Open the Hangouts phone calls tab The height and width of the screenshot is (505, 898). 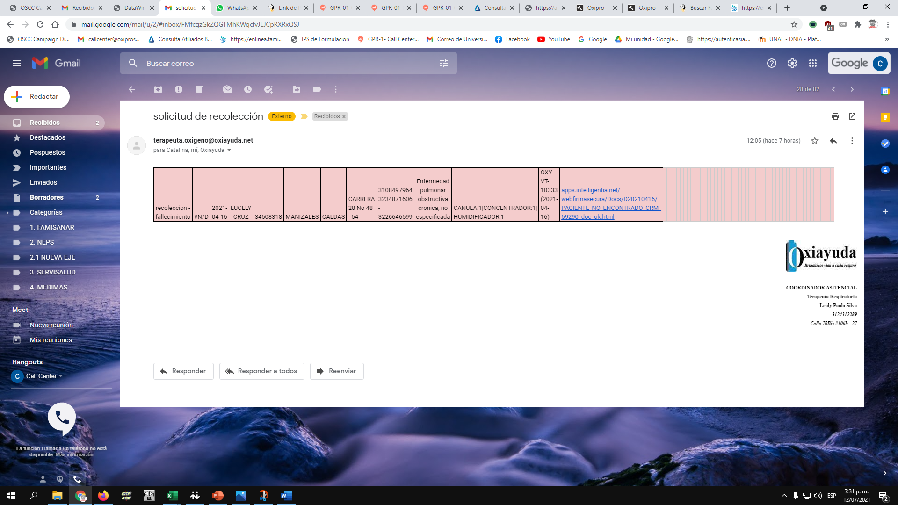coord(77,479)
